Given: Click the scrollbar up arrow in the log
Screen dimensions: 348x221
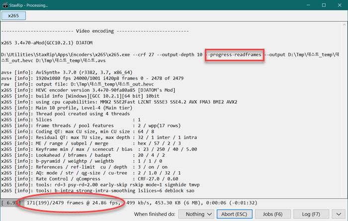Looking at the screenshot, I should point(344,25).
